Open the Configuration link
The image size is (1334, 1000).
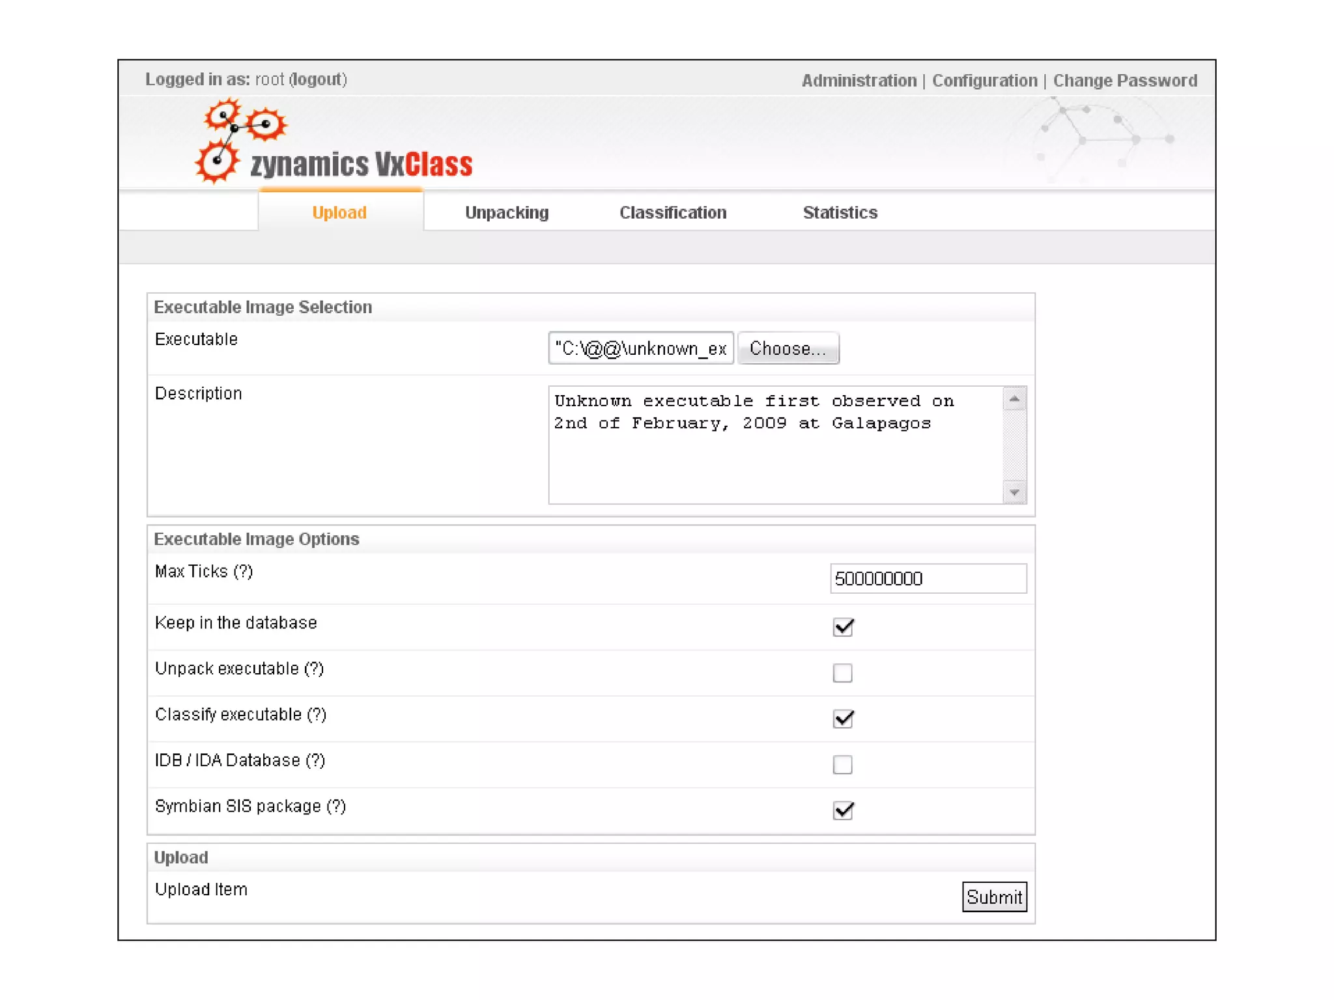point(984,81)
